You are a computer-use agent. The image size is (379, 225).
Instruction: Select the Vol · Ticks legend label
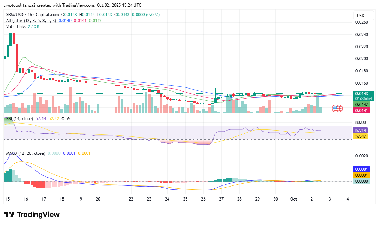pos(16,27)
